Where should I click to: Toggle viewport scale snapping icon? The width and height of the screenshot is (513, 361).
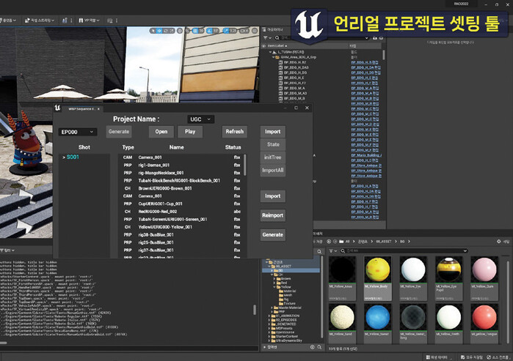pyautogui.click(x=226, y=31)
